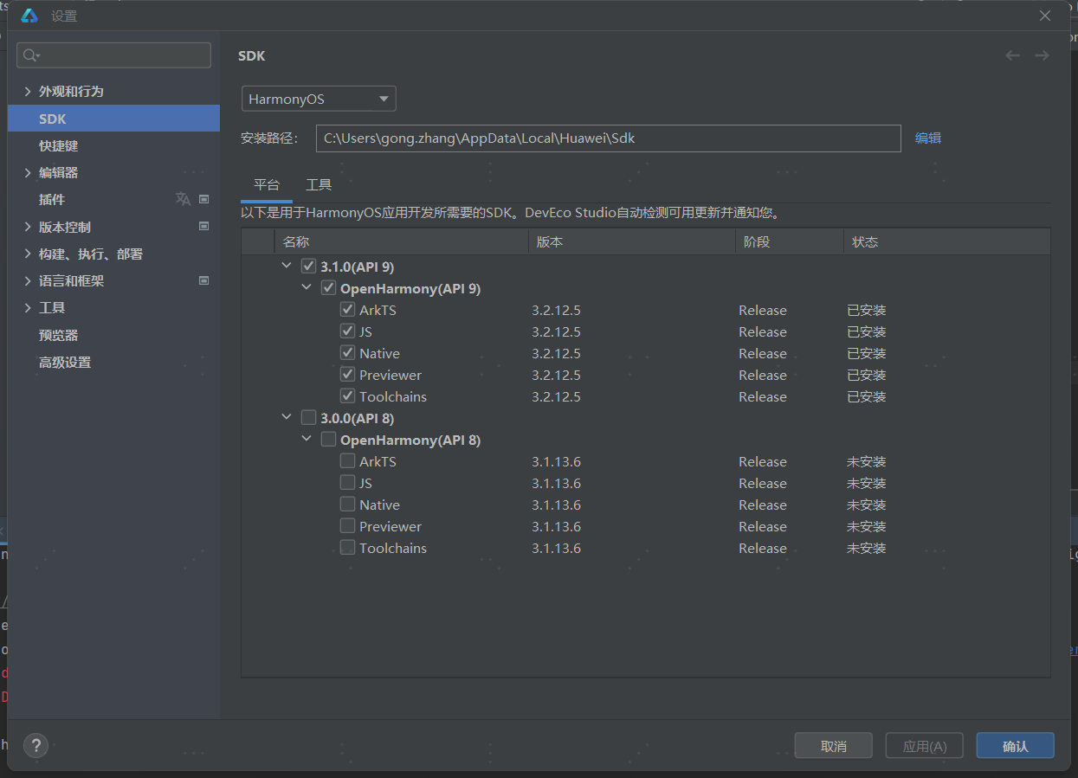Expand the 语言和框架 settings section
The height and width of the screenshot is (778, 1078).
pos(28,280)
